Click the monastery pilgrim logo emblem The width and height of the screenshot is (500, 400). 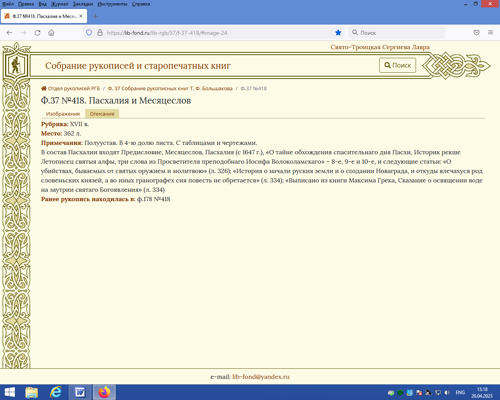pos(16,65)
